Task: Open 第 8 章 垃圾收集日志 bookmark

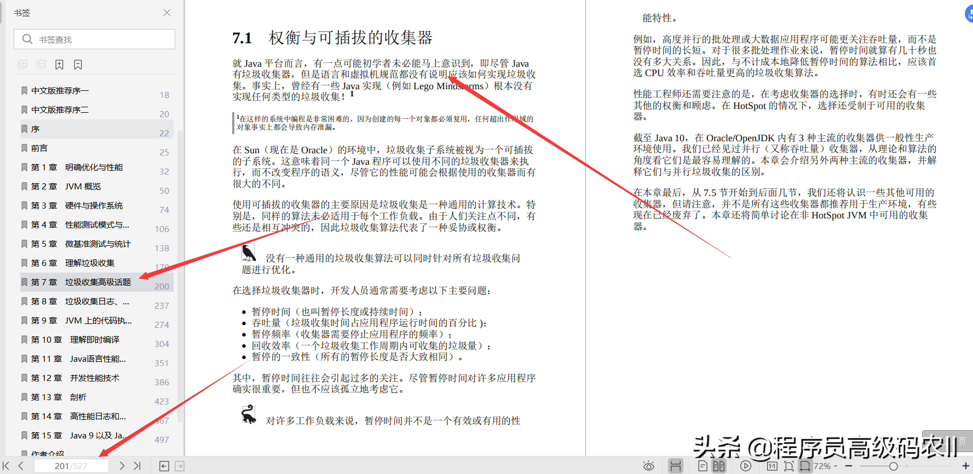Action: coord(96,301)
